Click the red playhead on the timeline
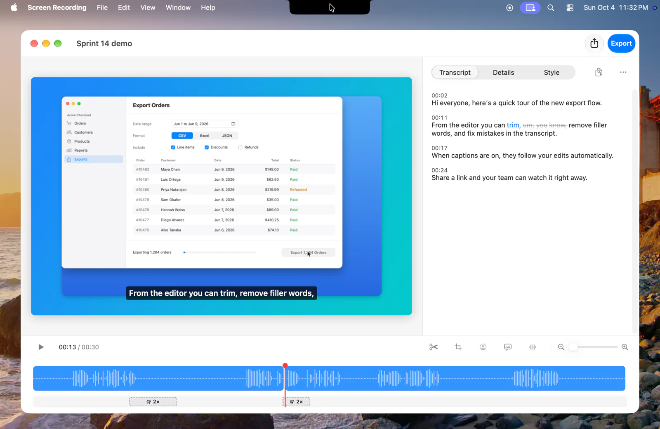 tap(285, 366)
